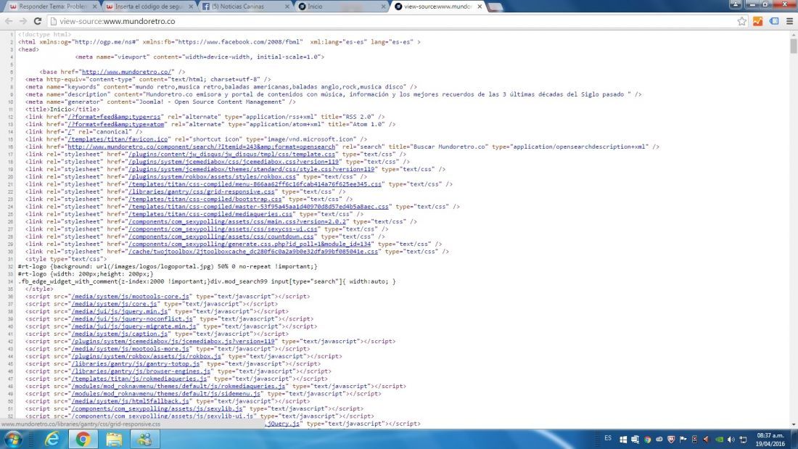Open the rokbox.js script link
The height and width of the screenshot is (449, 798).
146,356
